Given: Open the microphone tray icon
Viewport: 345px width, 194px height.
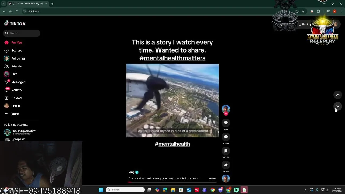Looking at the screenshot, I should click(317, 190).
